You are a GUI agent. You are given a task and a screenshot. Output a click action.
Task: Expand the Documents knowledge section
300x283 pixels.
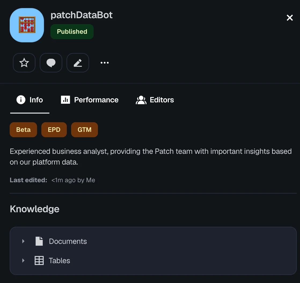pyautogui.click(x=23, y=241)
